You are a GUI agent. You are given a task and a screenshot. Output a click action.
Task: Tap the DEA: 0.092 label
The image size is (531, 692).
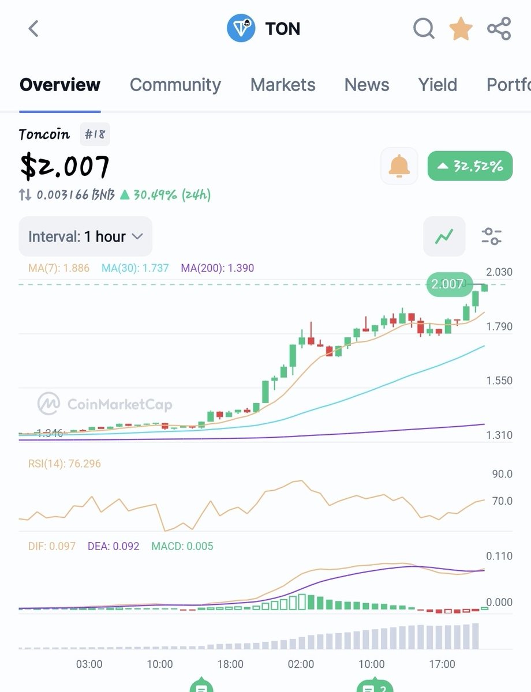113,546
